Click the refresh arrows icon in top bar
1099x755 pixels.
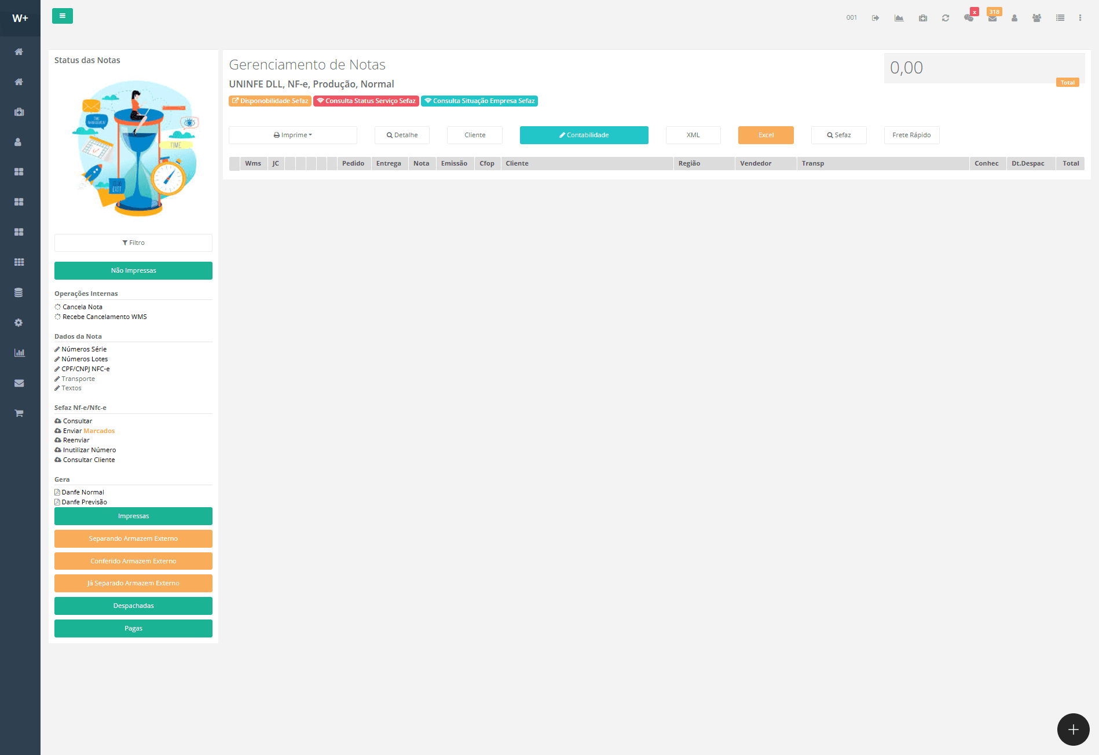coord(946,18)
